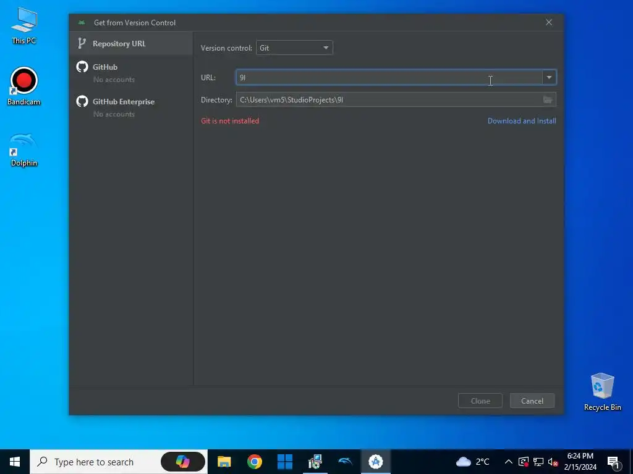633x474 pixels.
Task: Open the clock showing 6:24 PM
Action: (x=580, y=462)
